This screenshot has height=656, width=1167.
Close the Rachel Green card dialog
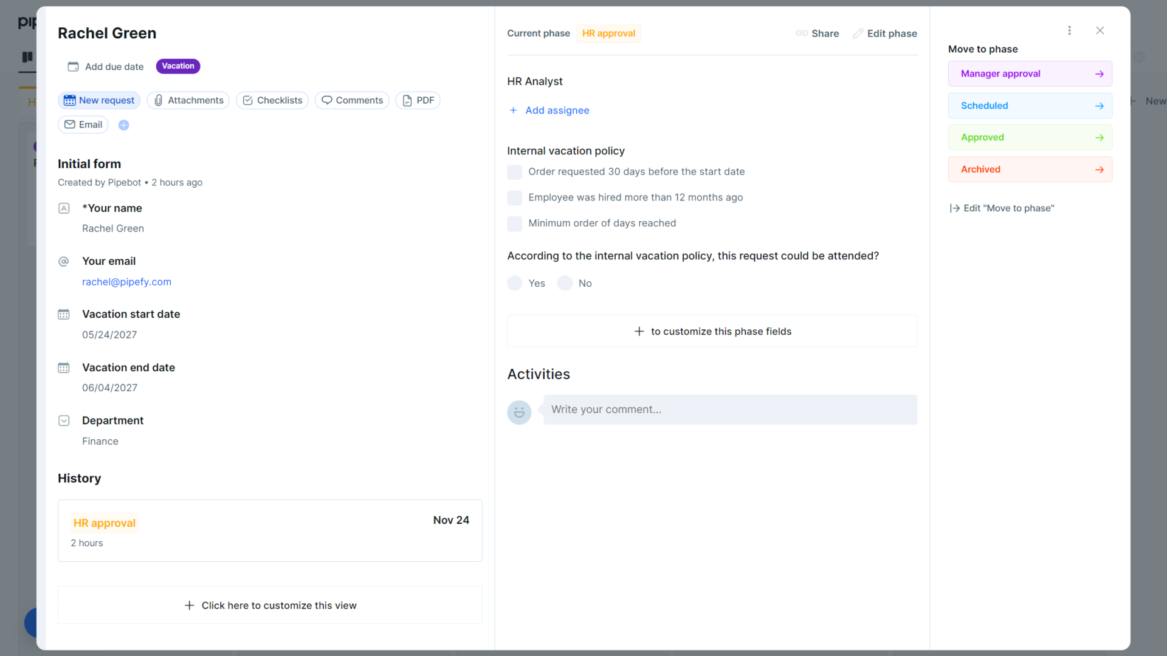pyautogui.click(x=1100, y=30)
